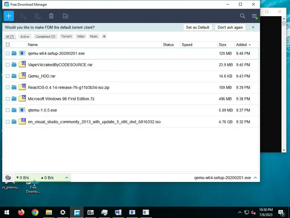
Task: Move download to folder toolbar icon
Action: click(65, 16)
